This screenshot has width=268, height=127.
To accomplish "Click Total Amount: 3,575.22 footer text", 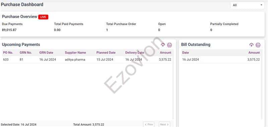I will (x=88, y=125).
